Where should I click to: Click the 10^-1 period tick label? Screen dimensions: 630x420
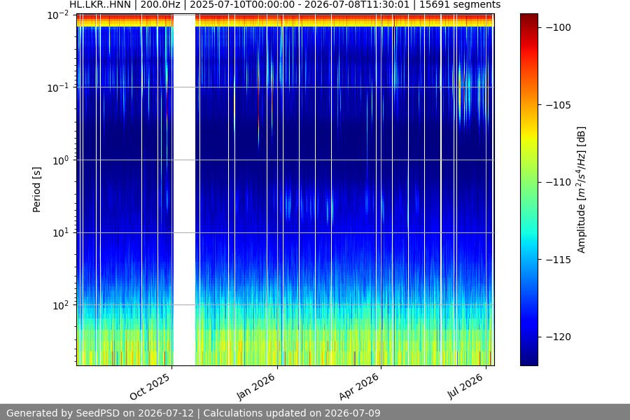(58, 87)
